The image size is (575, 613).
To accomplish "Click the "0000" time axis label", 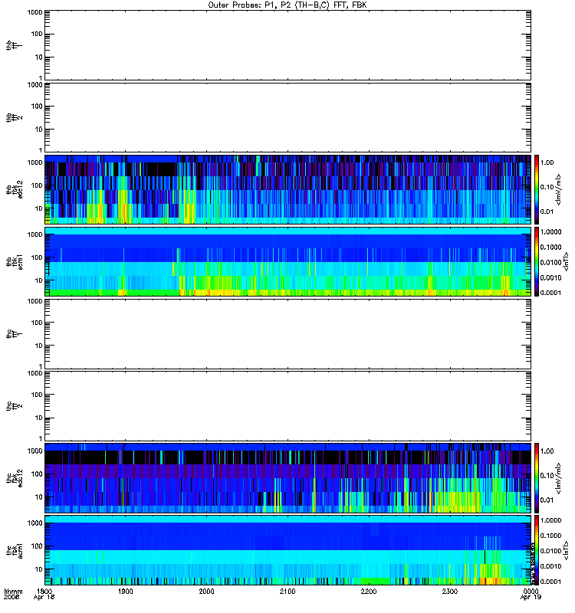I will (x=531, y=591).
